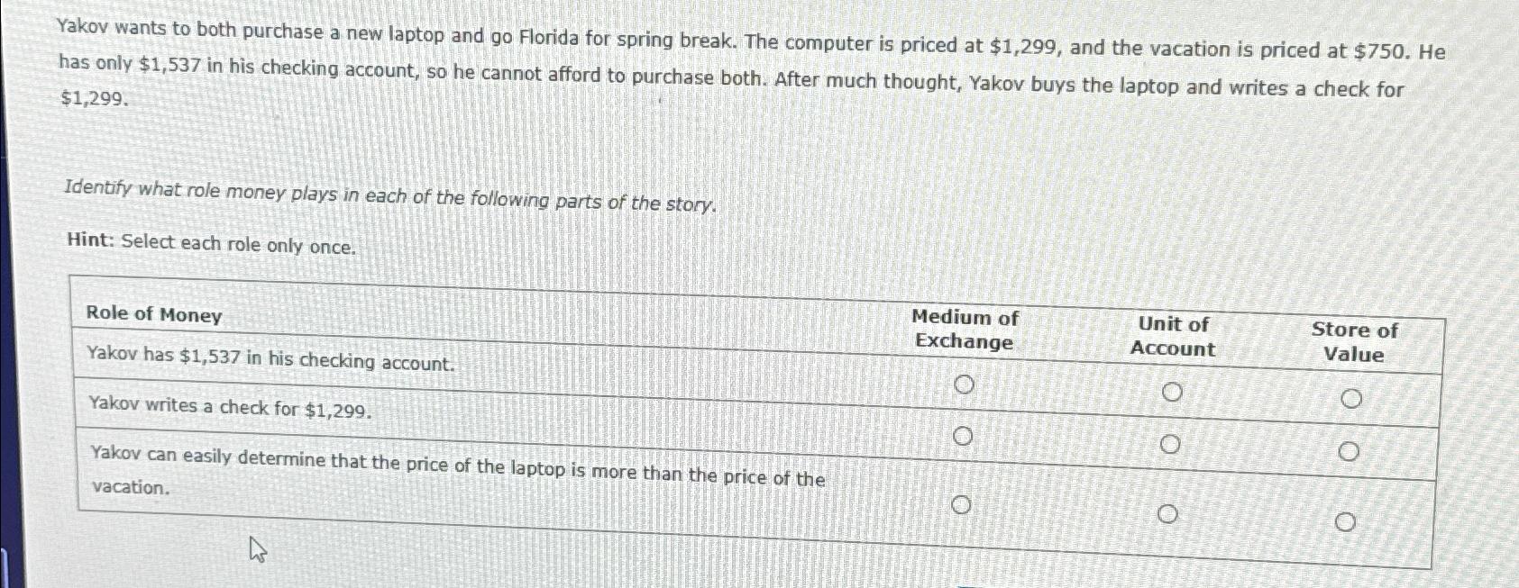Select Unit of Account for price comparison row
The width and height of the screenshot is (1519, 588).
(x=1169, y=513)
